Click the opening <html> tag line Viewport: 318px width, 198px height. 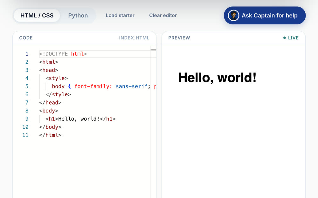(49, 62)
